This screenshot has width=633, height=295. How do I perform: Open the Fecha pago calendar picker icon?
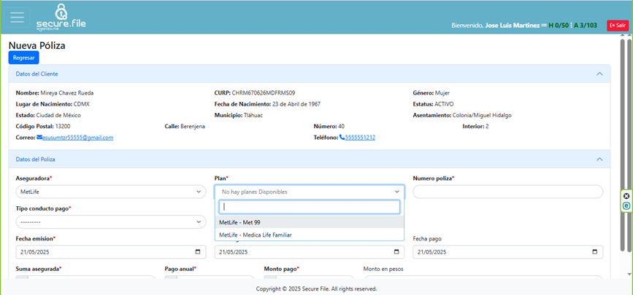click(x=596, y=252)
